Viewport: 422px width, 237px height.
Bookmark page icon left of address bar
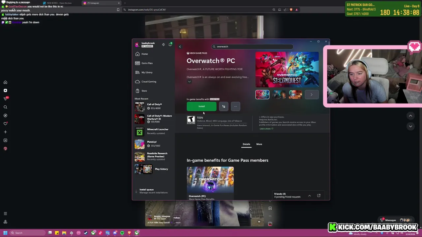point(118,10)
